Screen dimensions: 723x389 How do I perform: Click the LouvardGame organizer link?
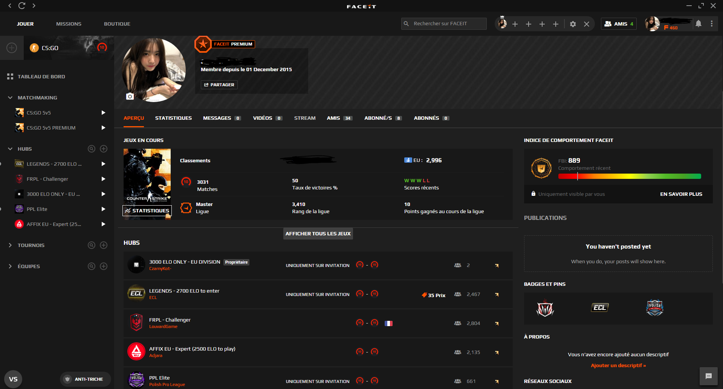[x=163, y=326]
